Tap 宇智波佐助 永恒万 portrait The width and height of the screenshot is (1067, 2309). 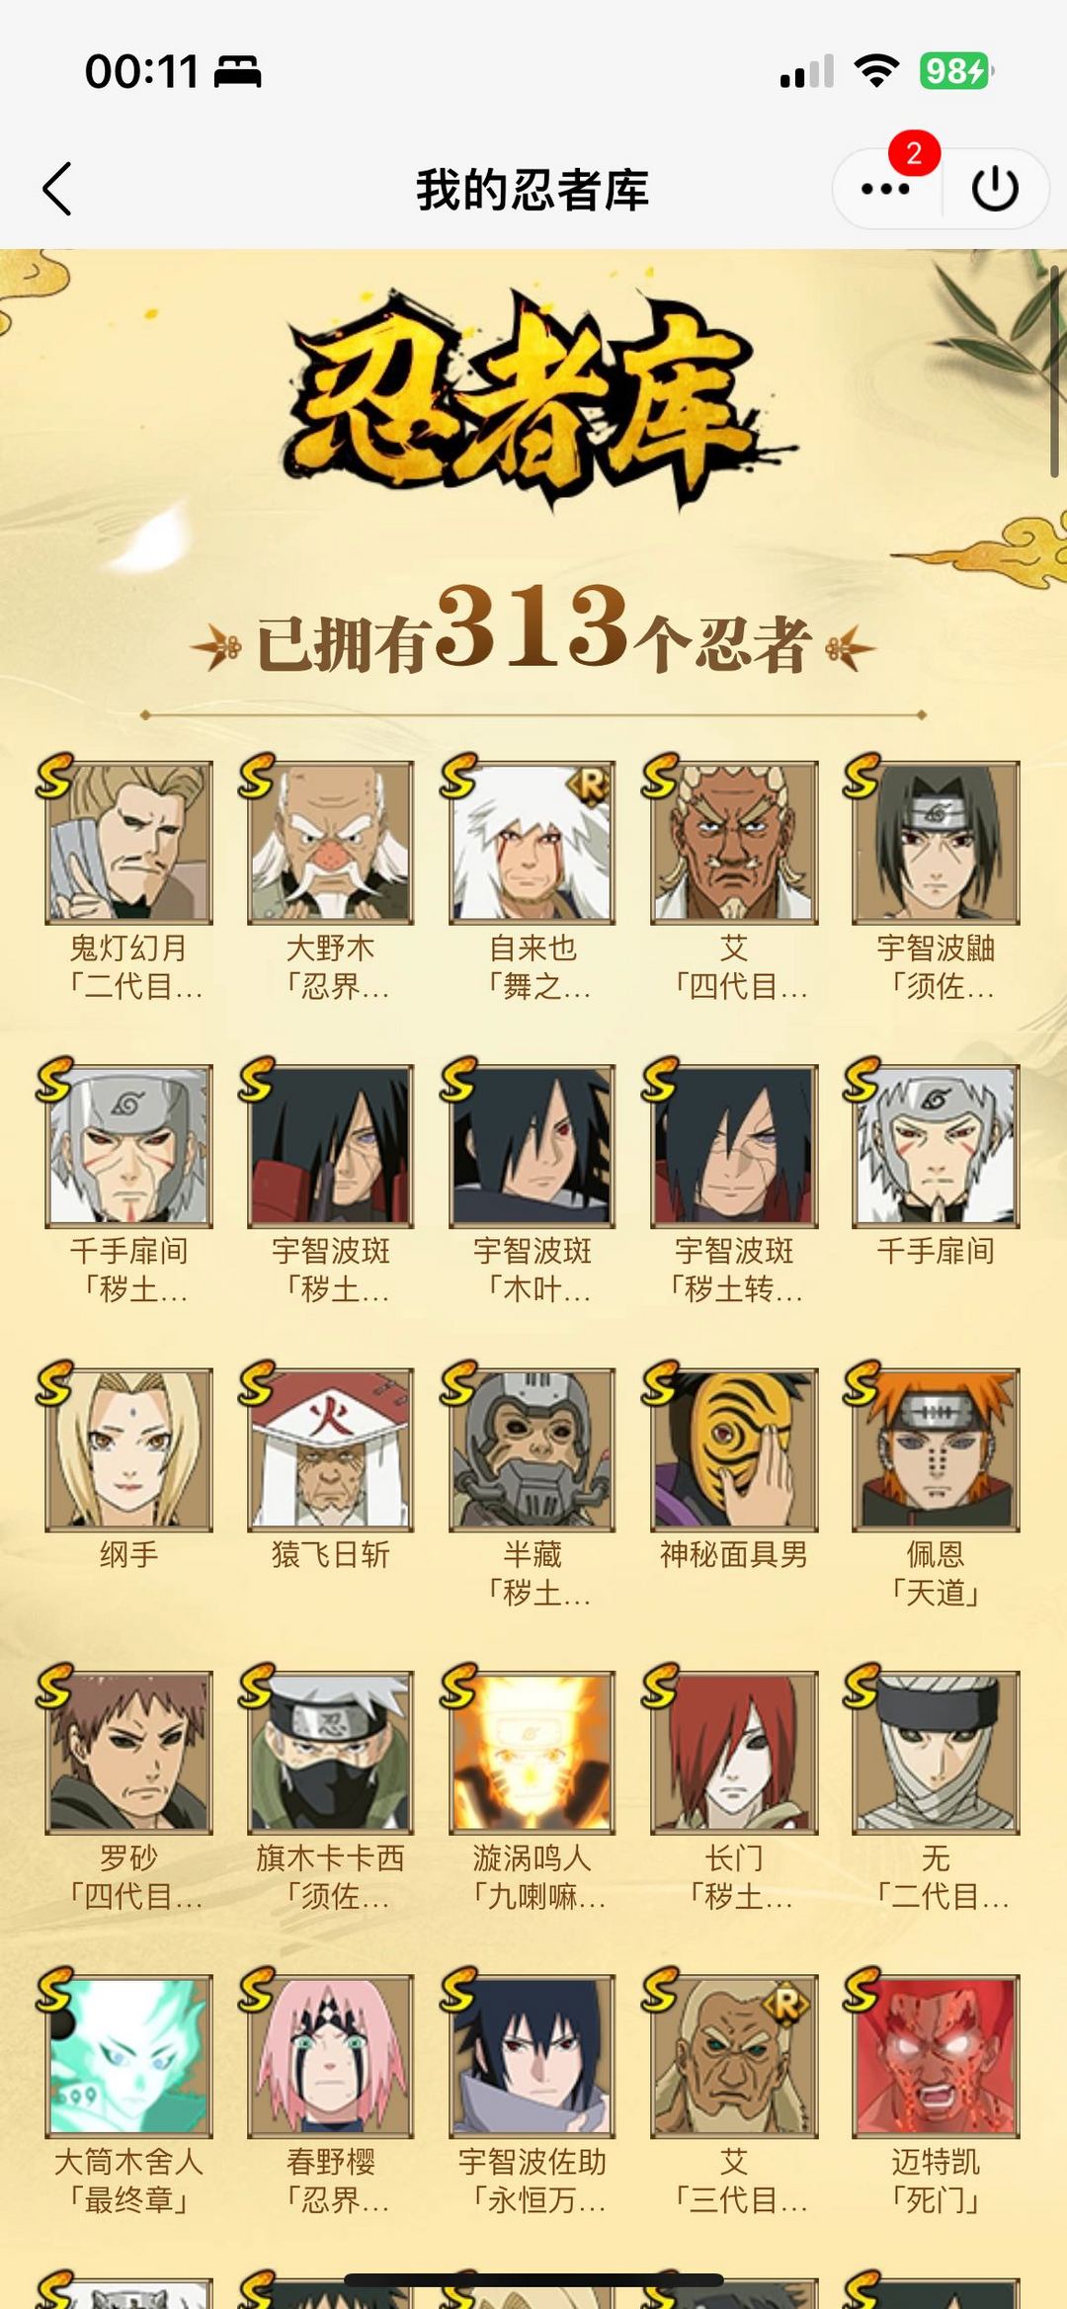click(533, 2056)
